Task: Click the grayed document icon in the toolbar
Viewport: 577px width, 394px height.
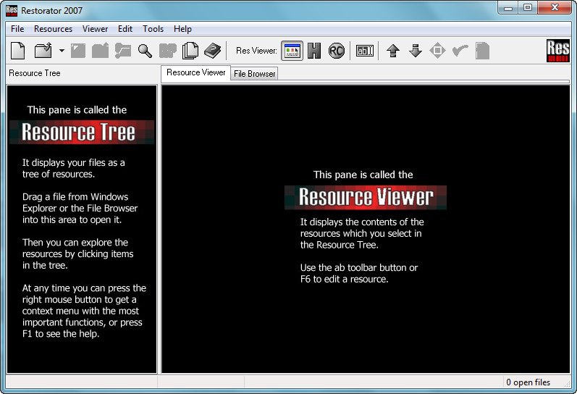Action: pos(482,51)
